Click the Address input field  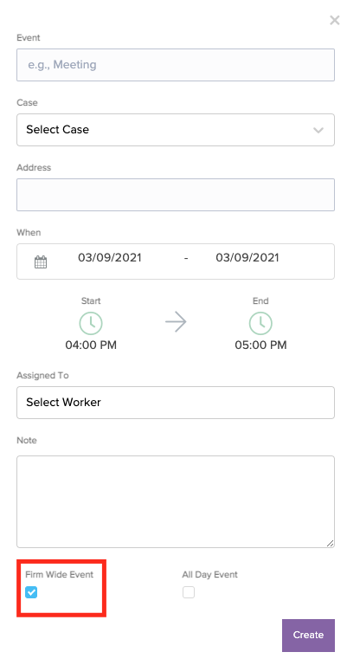[x=176, y=195]
